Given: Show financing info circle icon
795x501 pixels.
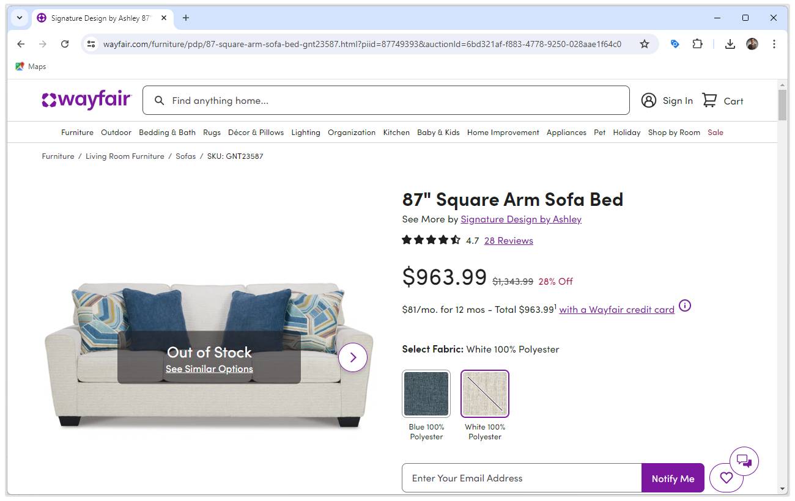Looking at the screenshot, I should click(685, 305).
